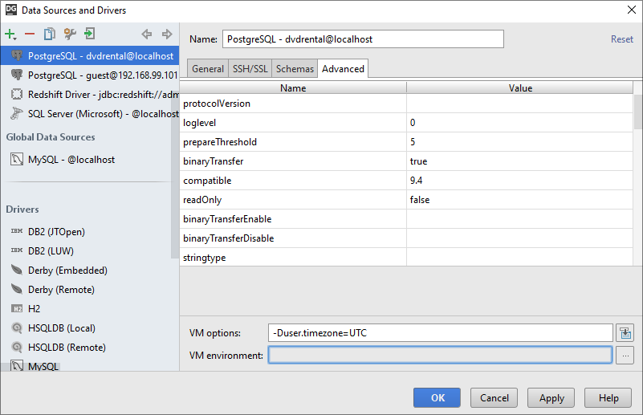Screen dimensions: 643x415
Task: Go forward with right arrow icon
Action: click(x=166, y=34)
